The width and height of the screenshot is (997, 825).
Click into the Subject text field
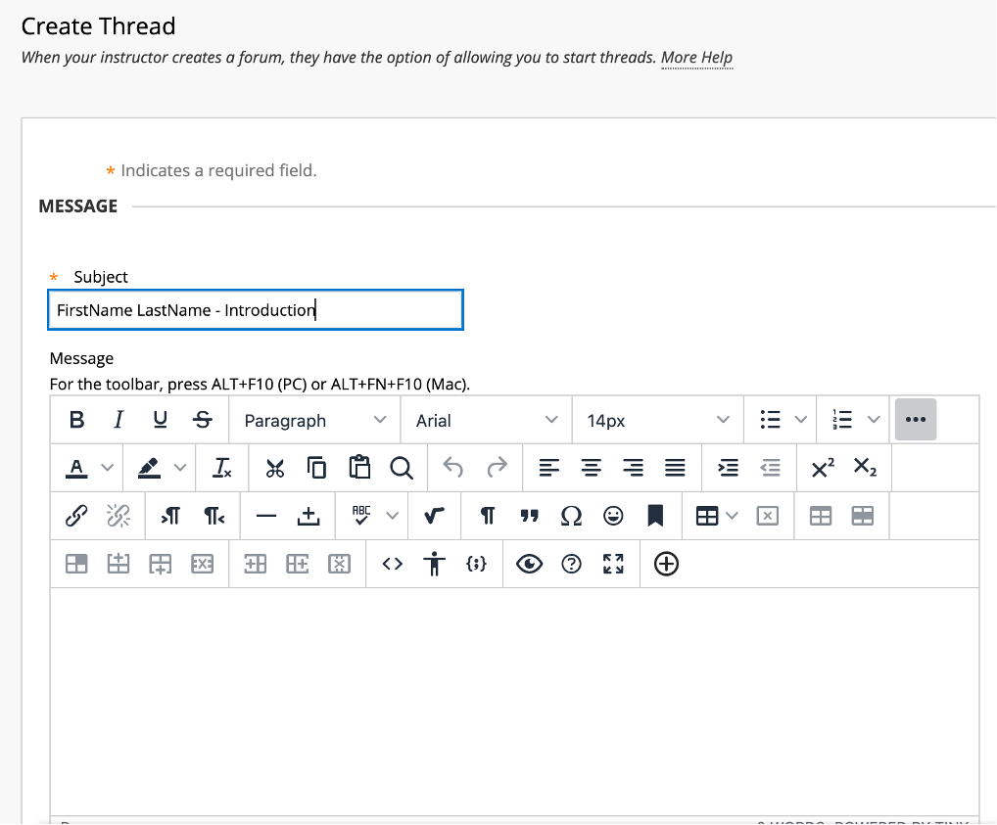(255, 310)
